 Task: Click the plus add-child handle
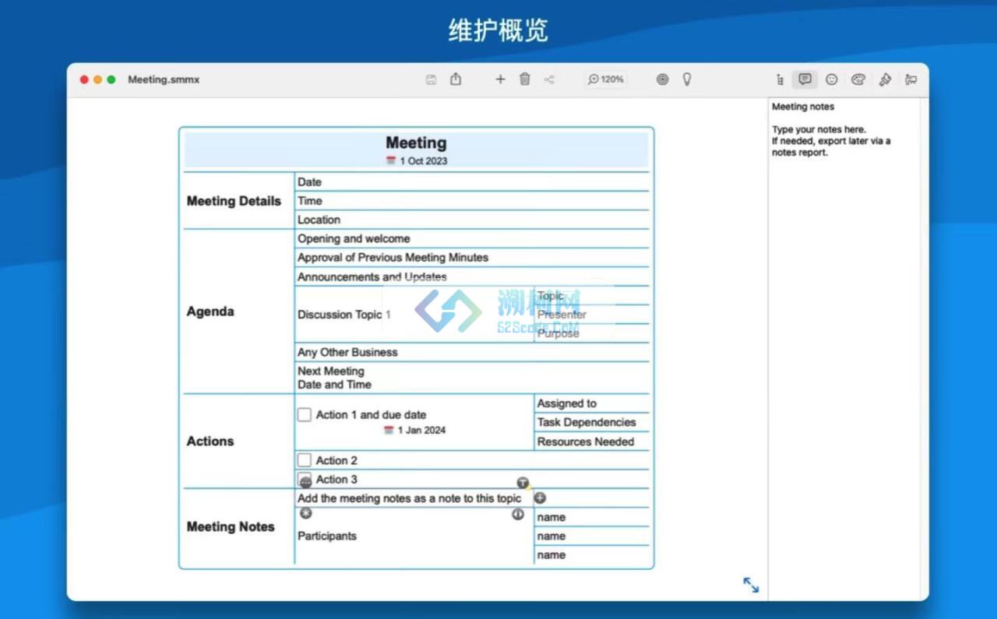pos(540,498)
